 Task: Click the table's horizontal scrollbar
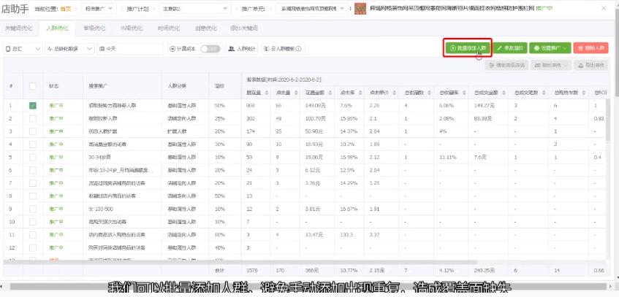pyautogui.click(x=240, y=262)
